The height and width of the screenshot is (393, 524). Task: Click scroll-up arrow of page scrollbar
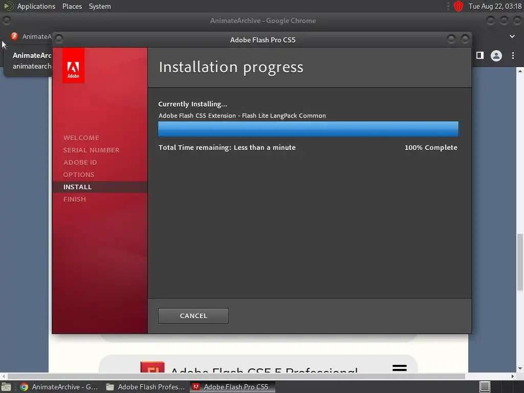[x=520, y=71]
